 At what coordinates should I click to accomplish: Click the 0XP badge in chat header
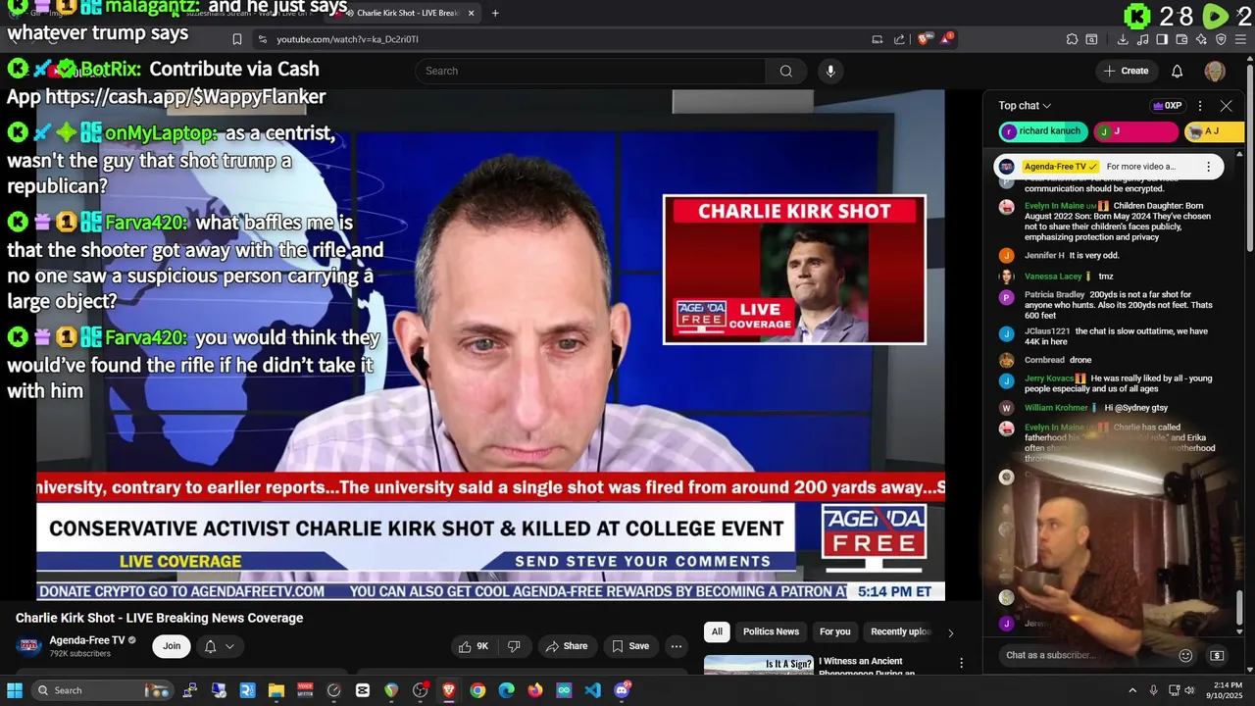(1167, 106)
